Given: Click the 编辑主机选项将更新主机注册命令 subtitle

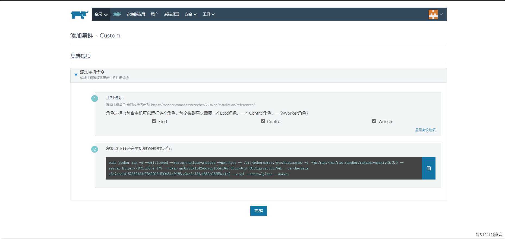Looking at the screenshot, I should pyautogui.click(x=104, y=78).
